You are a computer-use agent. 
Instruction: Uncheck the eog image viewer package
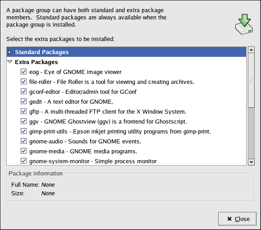[23, 72]
